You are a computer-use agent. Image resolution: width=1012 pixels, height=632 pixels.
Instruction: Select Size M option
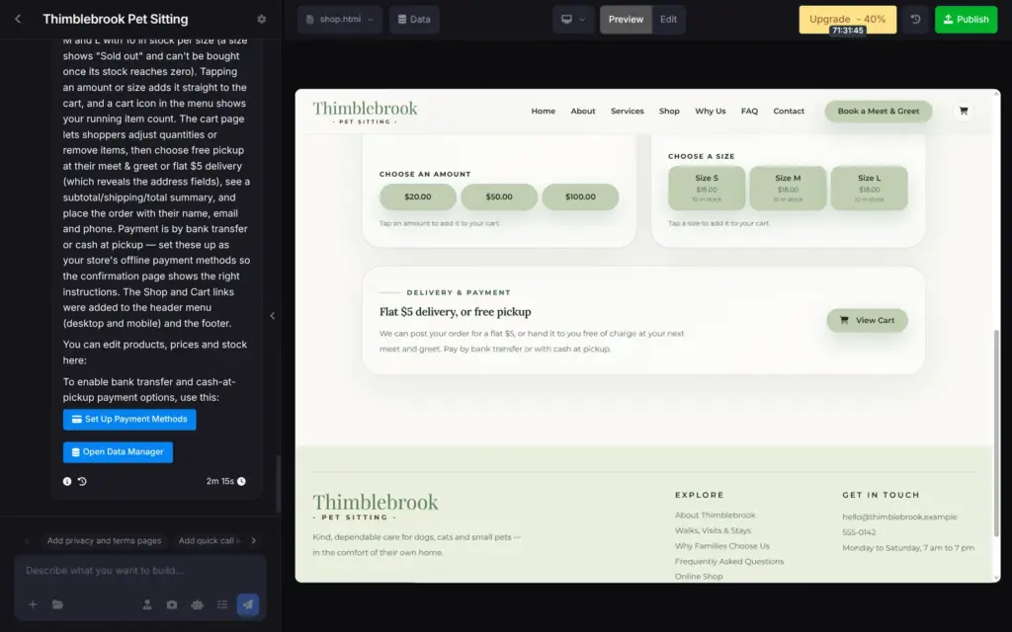(x=788, y=188)
